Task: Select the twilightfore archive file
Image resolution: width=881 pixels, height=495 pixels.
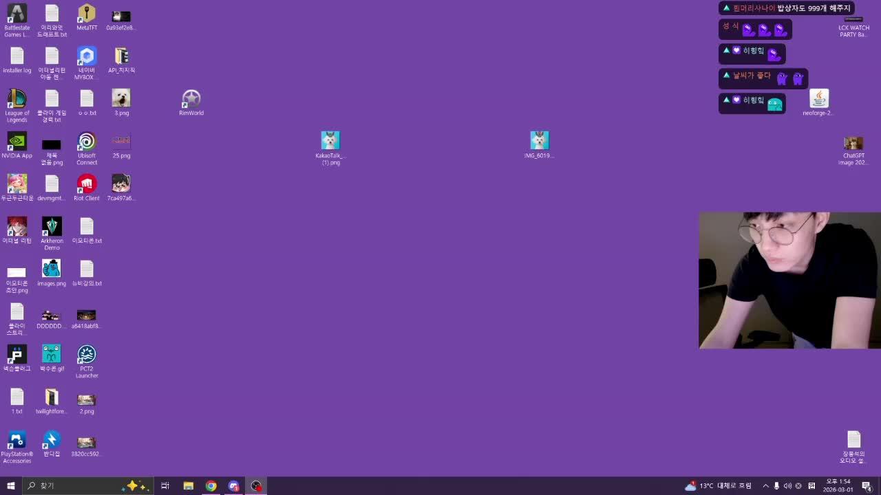Action: point(52,401)
